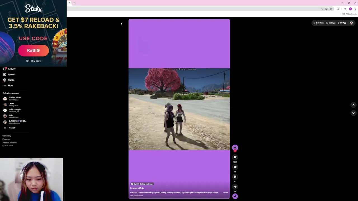Click the webcam overlay thumbnail

pyautogui.click(x=31, y=180)
